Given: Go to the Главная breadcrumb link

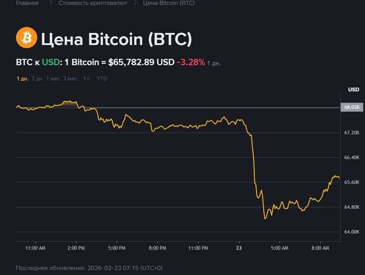Looking at the screenshot, I should [x=27, y=3].
